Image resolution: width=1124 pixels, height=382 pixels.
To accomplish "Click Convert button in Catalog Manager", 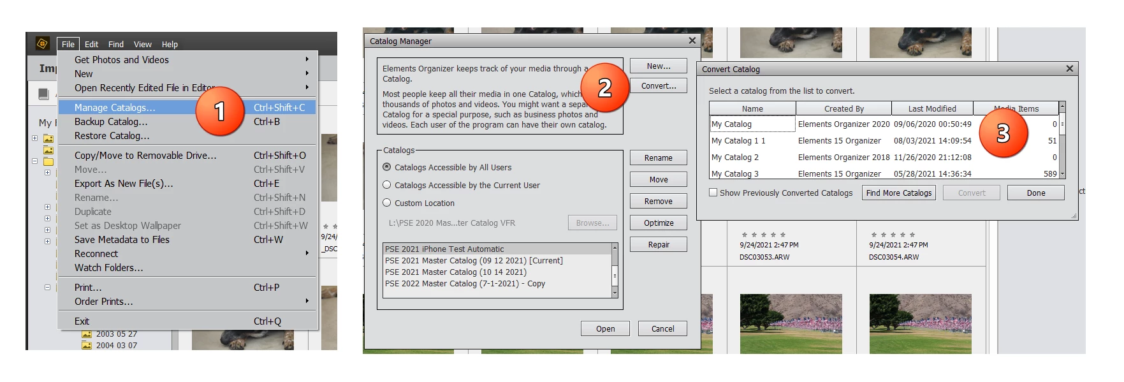I will tap(659, 85).
